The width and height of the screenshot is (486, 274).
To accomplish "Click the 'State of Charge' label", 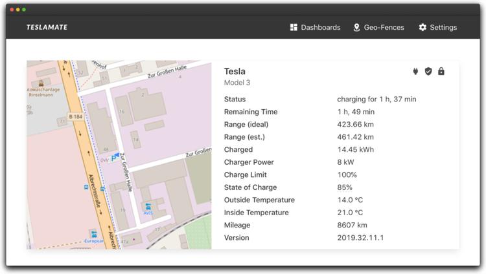I will [250, 187].
